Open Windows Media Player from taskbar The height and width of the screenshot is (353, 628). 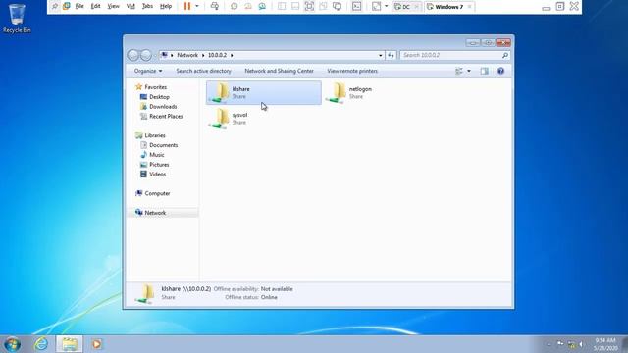click(x=96, y=344)
